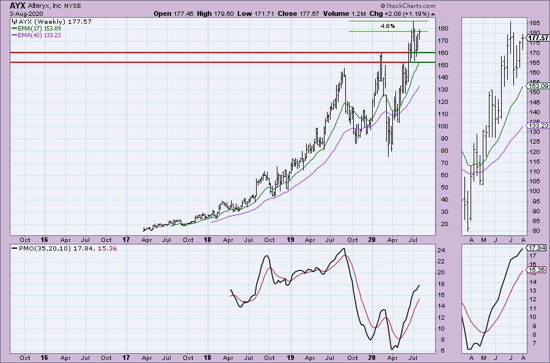
Task: Click the purple EMA(43) legend line swatch
Action: tap(15, 35)
